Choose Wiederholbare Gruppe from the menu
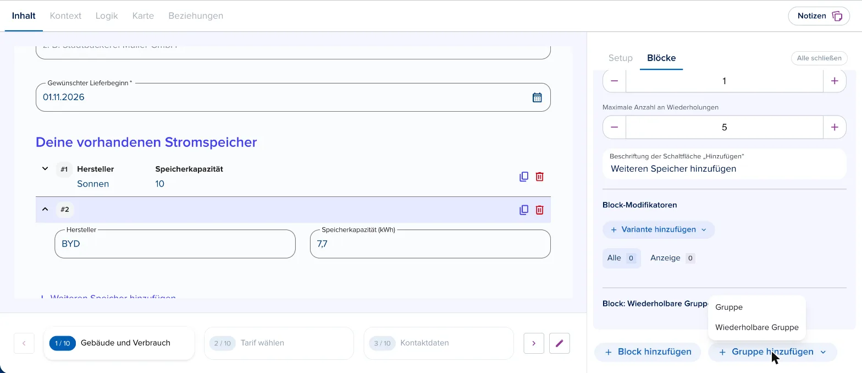 (757, 327)
